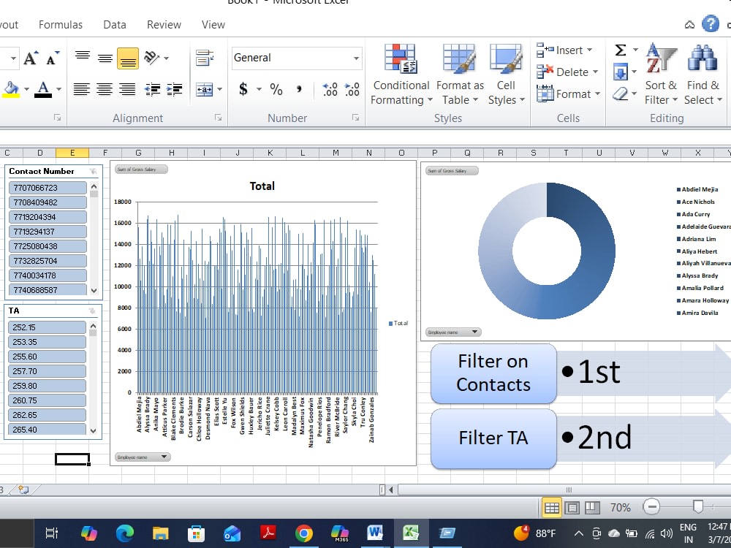
Task: Click Filter on Contacts shape
Action: point(493,373)
